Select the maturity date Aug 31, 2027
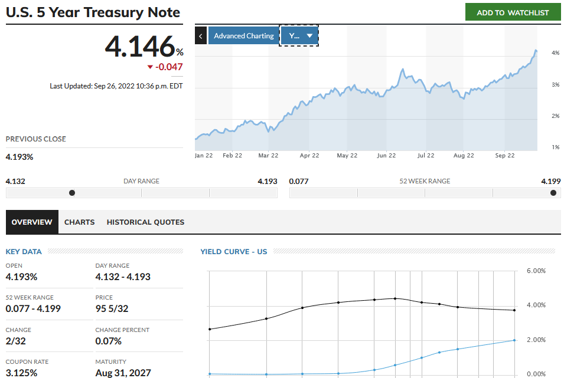Screen dimensions: 564x378 (123, 373)
